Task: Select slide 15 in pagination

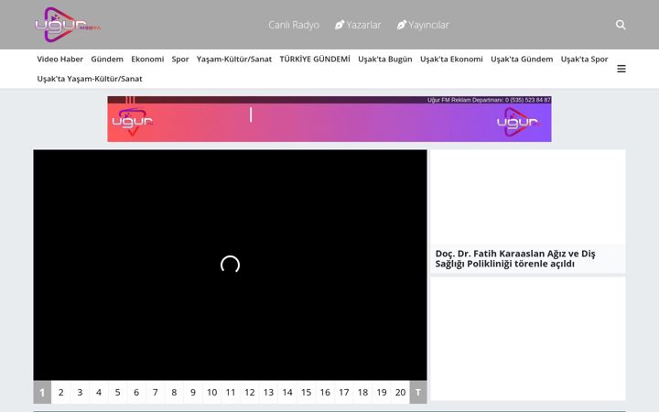Action: 306,392
